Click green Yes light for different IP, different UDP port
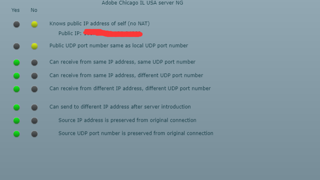This screenshot has height=180, width=320. pyautogui.click(x=16, y=89)
